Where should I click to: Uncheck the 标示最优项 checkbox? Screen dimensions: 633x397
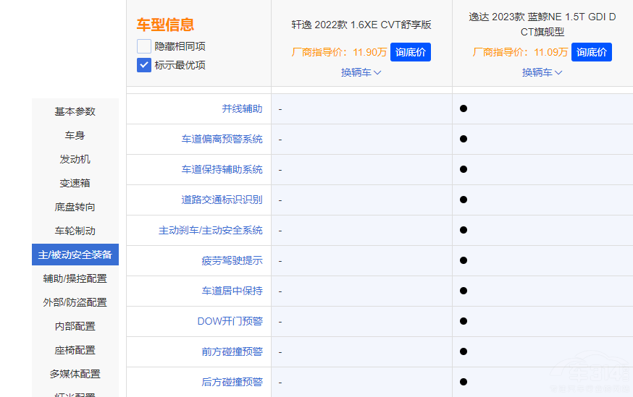pos(144,65)
